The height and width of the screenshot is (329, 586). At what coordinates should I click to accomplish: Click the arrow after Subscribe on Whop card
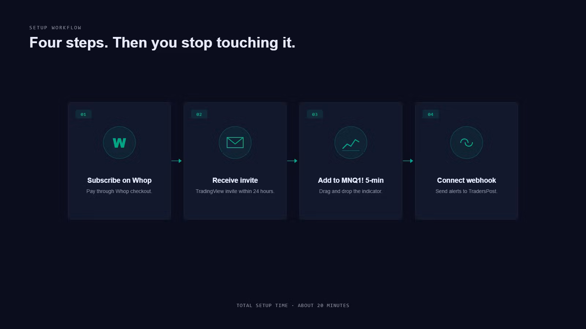(x=177, y=161)
